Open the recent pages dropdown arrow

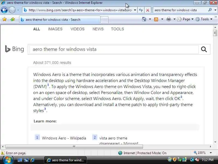coord(18,10)
